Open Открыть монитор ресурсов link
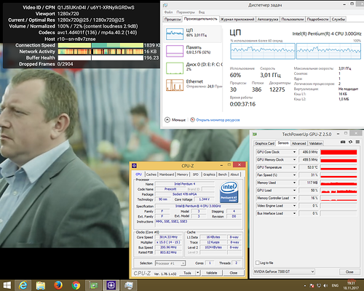 (218, 120)
